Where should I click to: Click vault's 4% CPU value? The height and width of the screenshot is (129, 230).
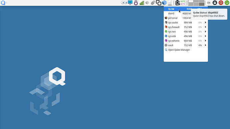[200, 45]
